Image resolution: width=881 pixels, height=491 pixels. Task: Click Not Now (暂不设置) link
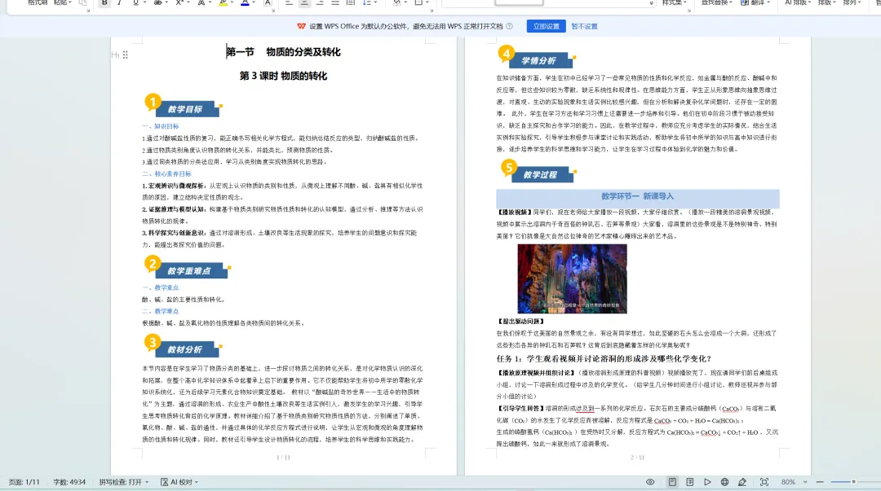(x=584, y=26)
